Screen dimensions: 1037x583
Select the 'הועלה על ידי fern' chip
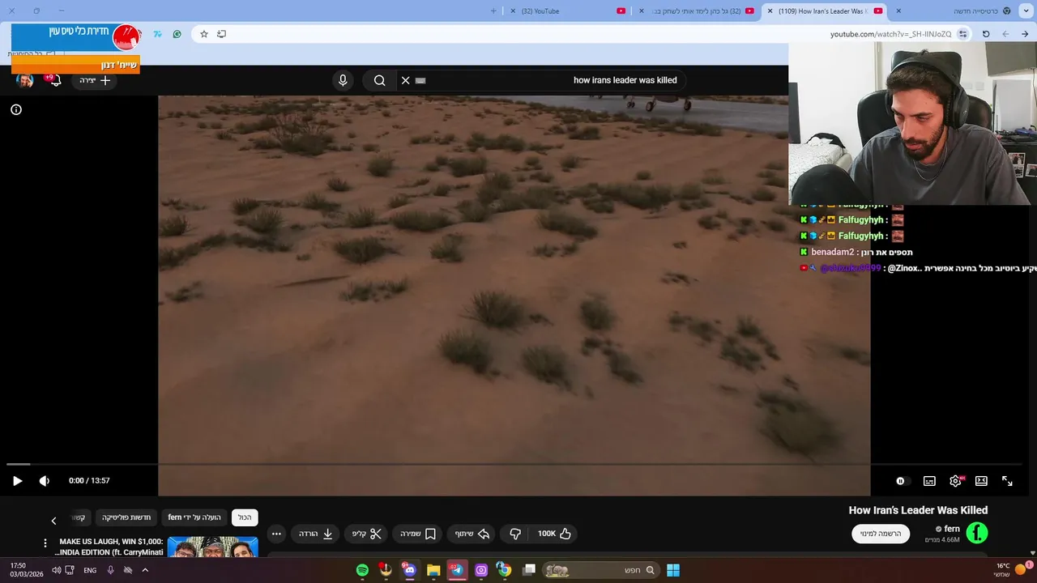tap(194, 517)
